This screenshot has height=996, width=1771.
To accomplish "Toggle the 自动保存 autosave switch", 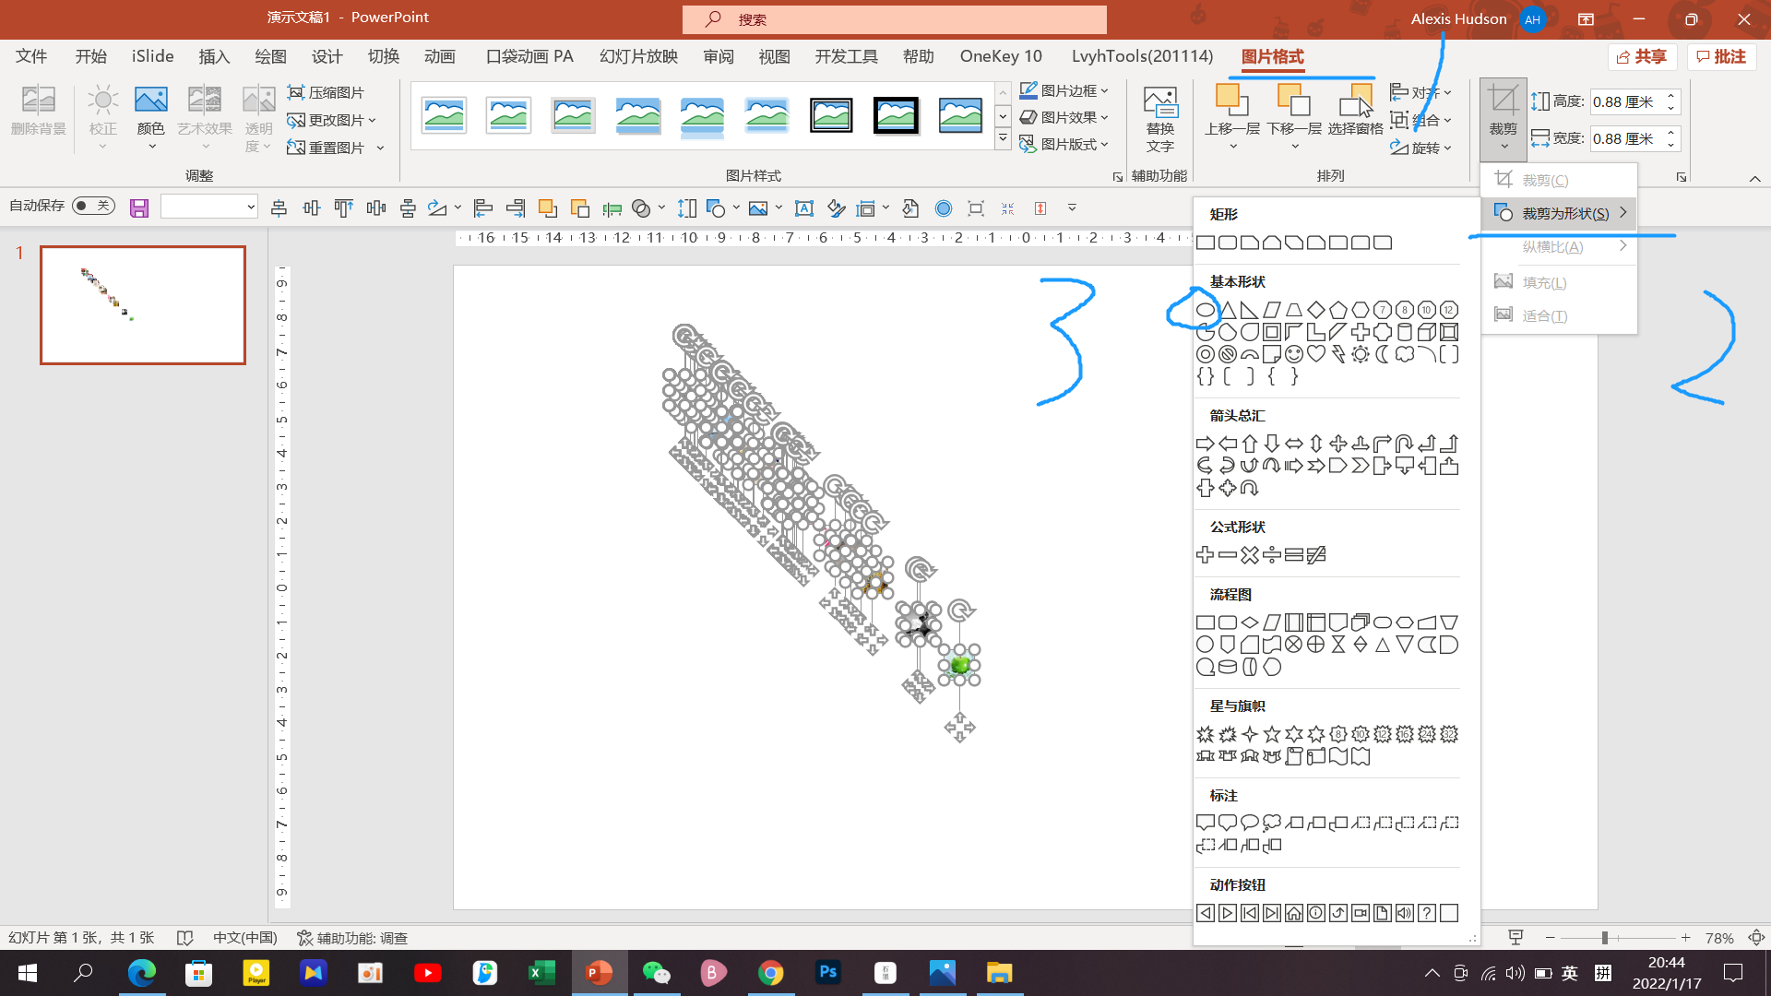I will point(93,206).
